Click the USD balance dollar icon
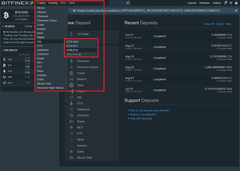This screenshot has width=240, height=171. tap(4, 59)
